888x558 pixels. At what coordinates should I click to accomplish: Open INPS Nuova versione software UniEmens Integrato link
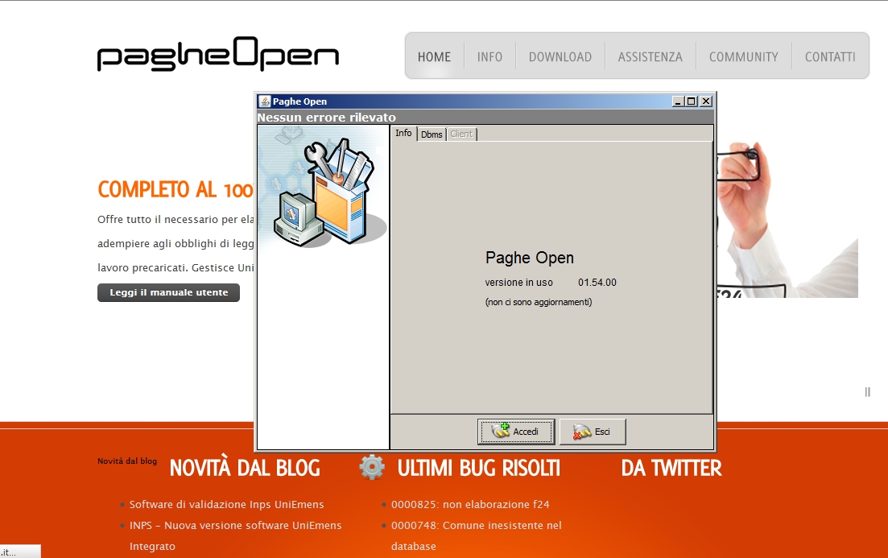click(236, 535)
